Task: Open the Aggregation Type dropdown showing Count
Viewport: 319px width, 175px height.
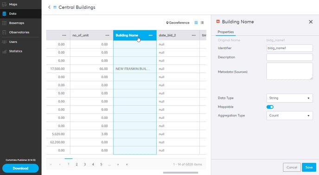Action: (x=289, y=116)
